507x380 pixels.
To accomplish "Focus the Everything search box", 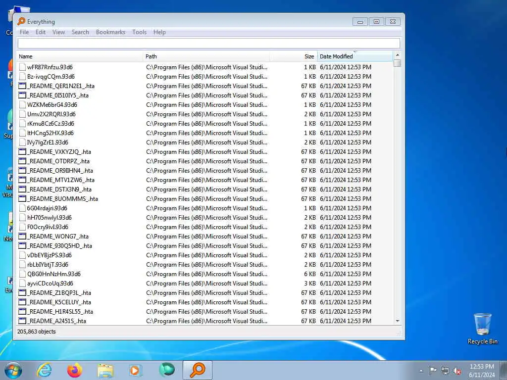I will 208,43.
